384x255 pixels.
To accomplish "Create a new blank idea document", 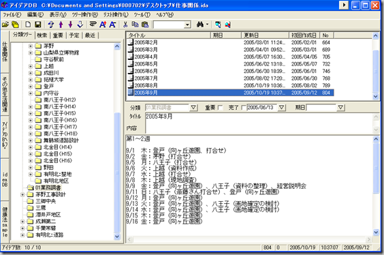I will pos(28,25).
